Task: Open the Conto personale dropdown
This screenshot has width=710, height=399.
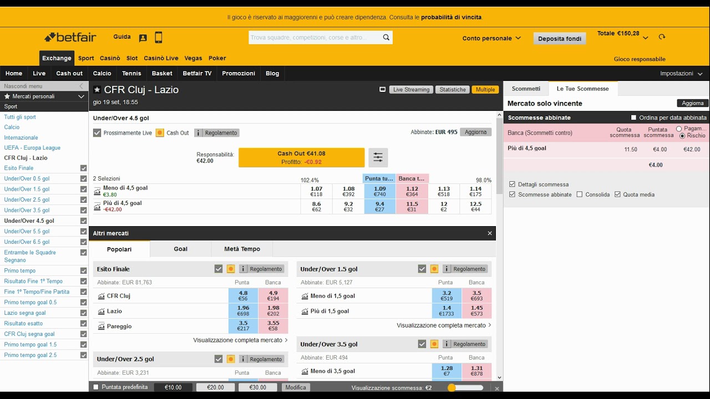Action: pyautogui.click(x=491, y=38)
